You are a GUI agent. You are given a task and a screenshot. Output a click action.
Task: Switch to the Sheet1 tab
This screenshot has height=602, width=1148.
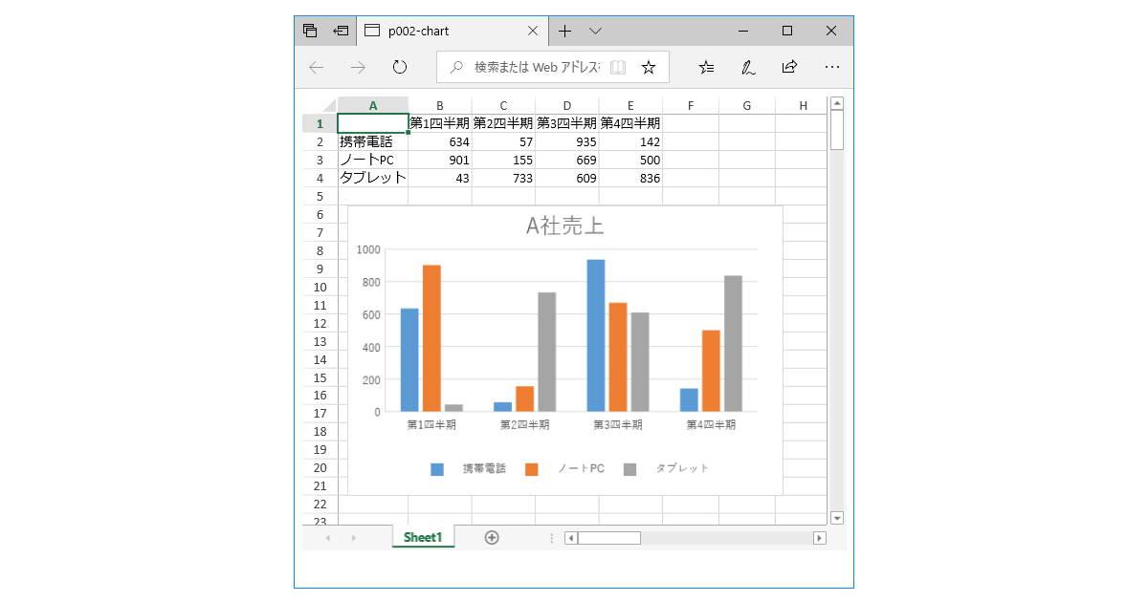(423, 538)
